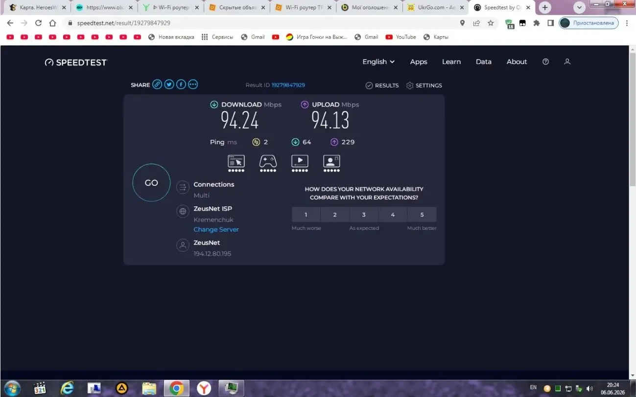
Task: Open the Data menu
Action: pos(484,62)
